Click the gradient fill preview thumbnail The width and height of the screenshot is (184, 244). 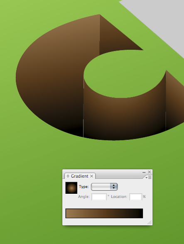click(x=71, y=188)
